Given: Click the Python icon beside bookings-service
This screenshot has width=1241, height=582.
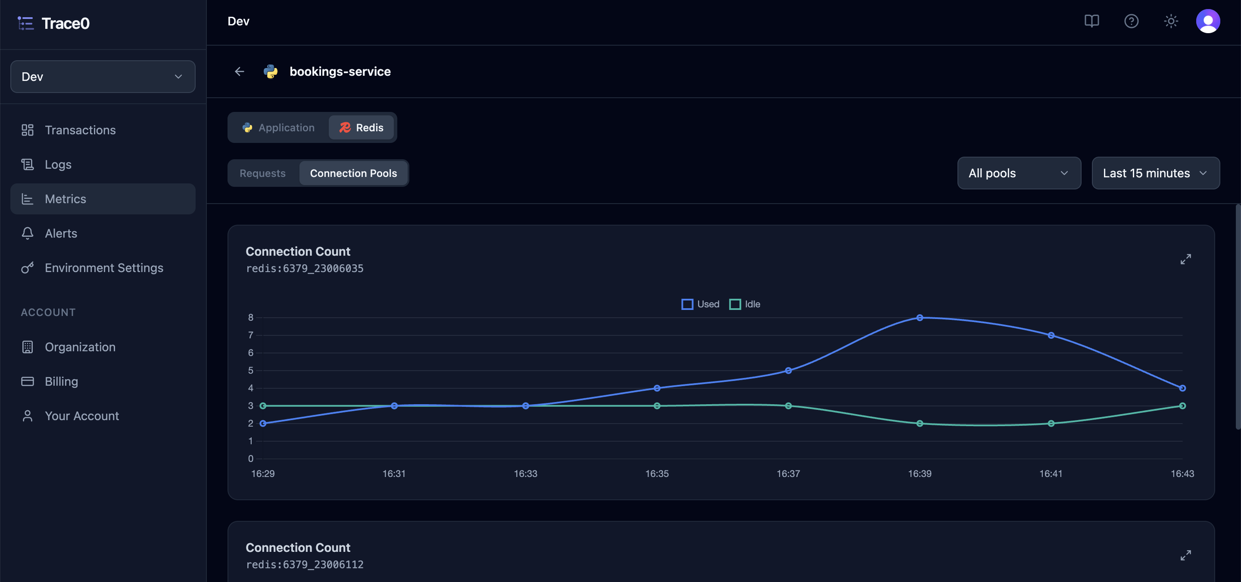Looking at the screenshot, I should [x=270, y=71].
